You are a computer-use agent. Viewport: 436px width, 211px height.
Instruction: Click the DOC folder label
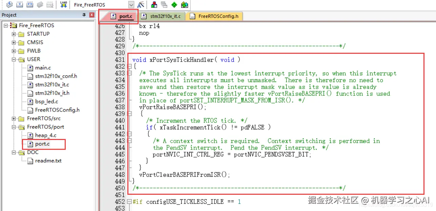[x=33, y=152]
